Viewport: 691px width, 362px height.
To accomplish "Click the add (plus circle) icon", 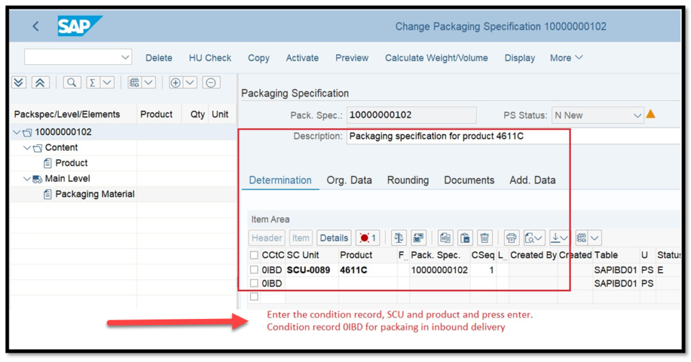I will tap(175, 82).
